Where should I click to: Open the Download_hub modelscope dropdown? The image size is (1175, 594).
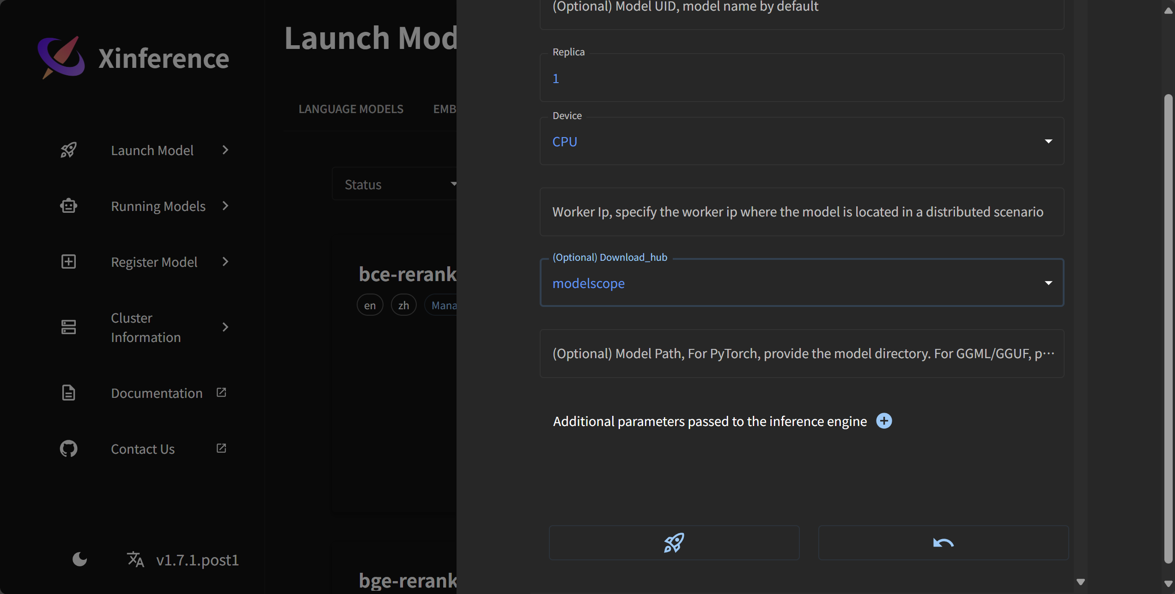coord(801,283)
